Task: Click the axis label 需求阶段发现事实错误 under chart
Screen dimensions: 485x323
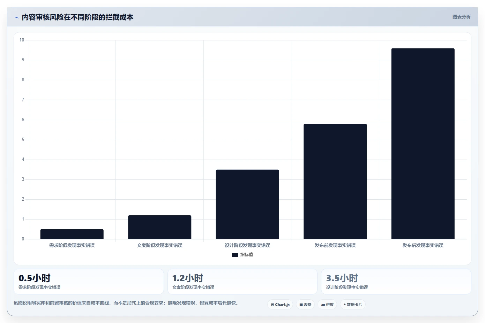Action: pyautogui.click(x=72, y=245)
